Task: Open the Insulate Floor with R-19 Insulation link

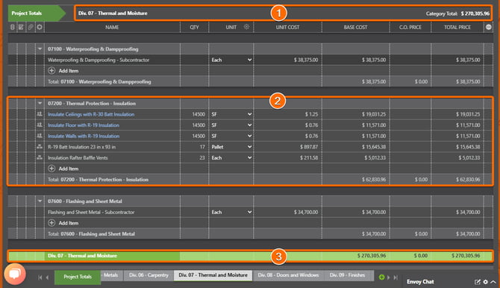Action: pyautogui.click(x=84, y=125)
